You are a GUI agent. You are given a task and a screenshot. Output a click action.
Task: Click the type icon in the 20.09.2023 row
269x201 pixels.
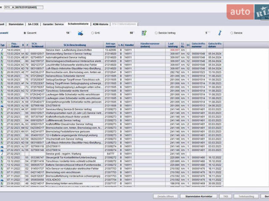pos(3,72)
